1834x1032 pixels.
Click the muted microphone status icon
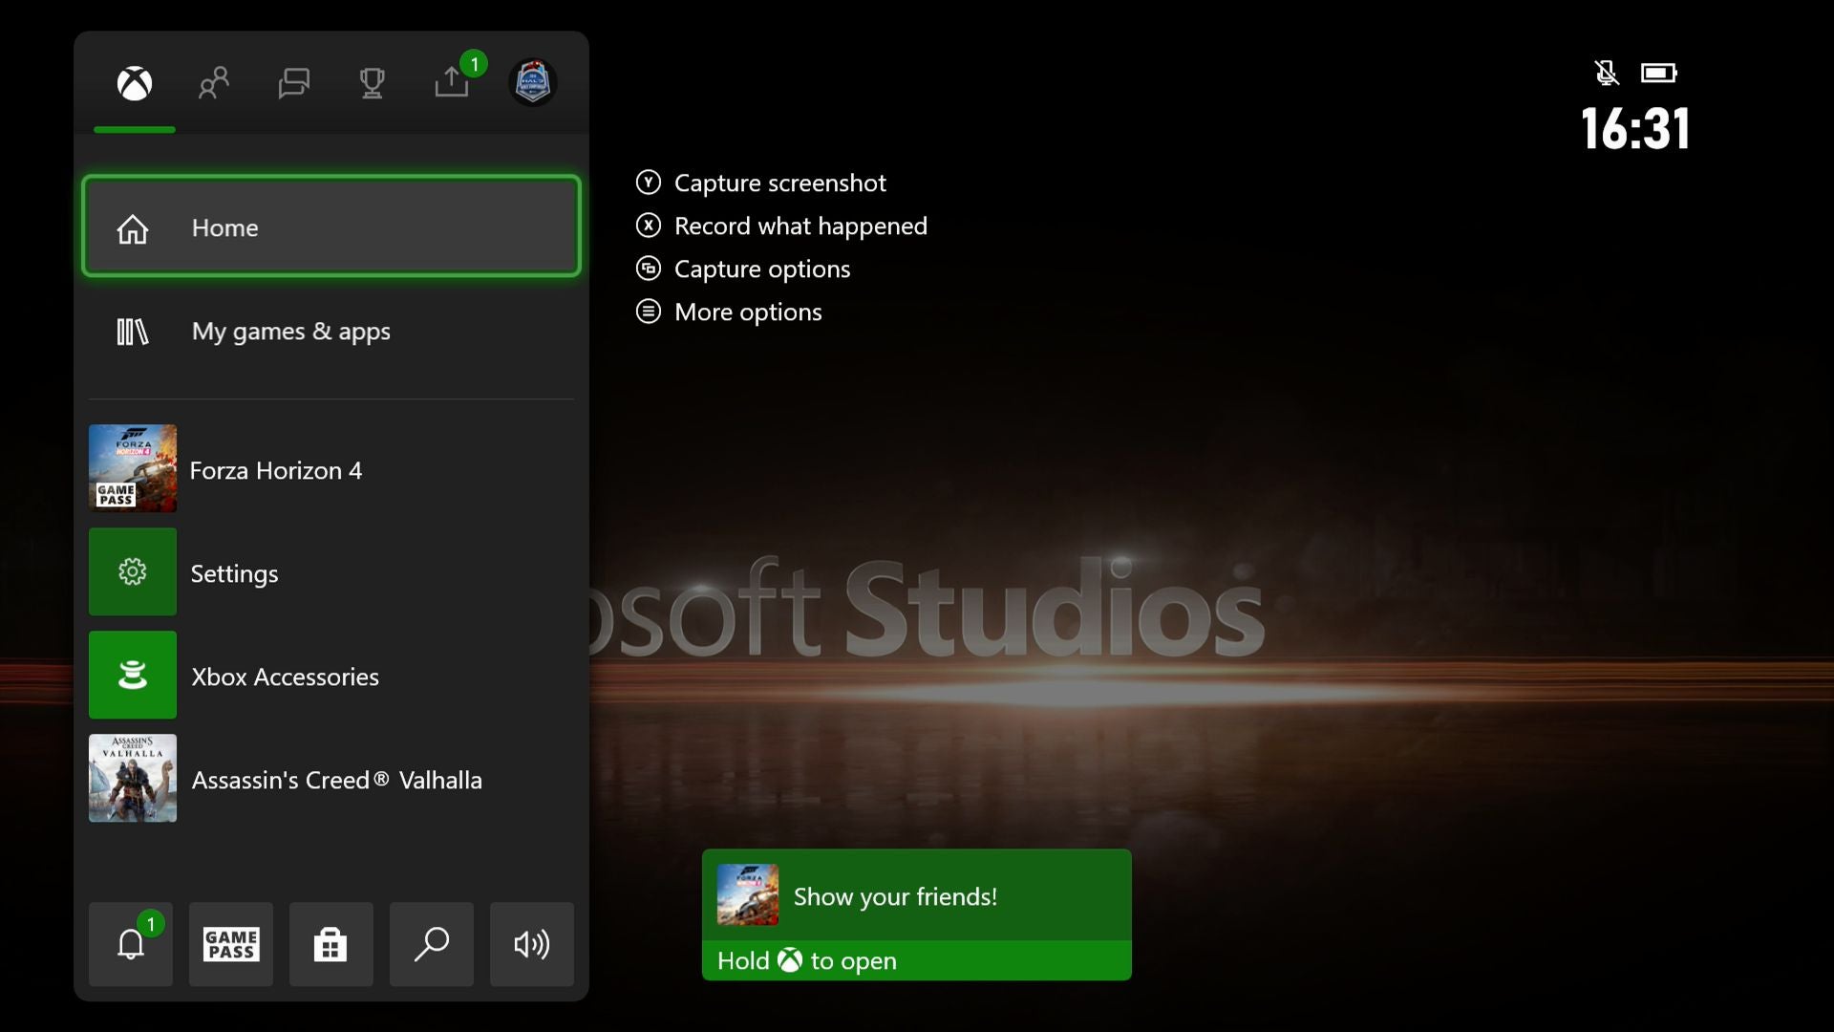coord(1606,73)
